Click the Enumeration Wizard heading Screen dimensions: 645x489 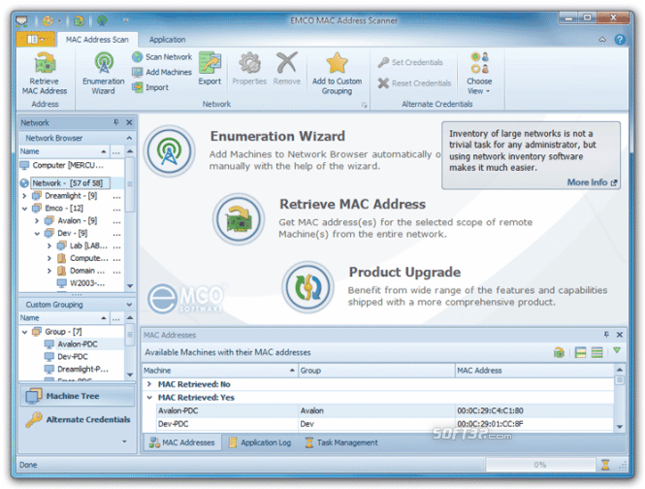pos(277,136)
